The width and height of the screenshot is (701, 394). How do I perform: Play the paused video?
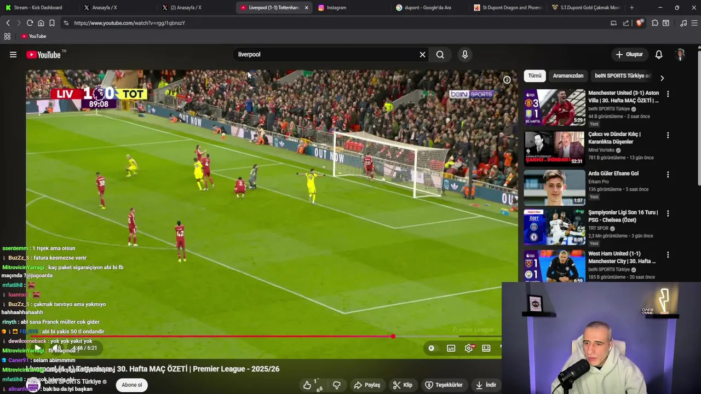pyautogui.click(x=37, y=348)
